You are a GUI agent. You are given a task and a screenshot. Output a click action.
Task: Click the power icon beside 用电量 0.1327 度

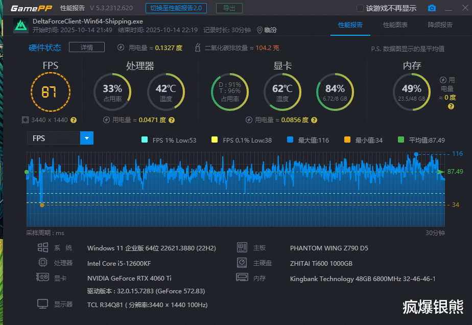click(x=121, y=48)
